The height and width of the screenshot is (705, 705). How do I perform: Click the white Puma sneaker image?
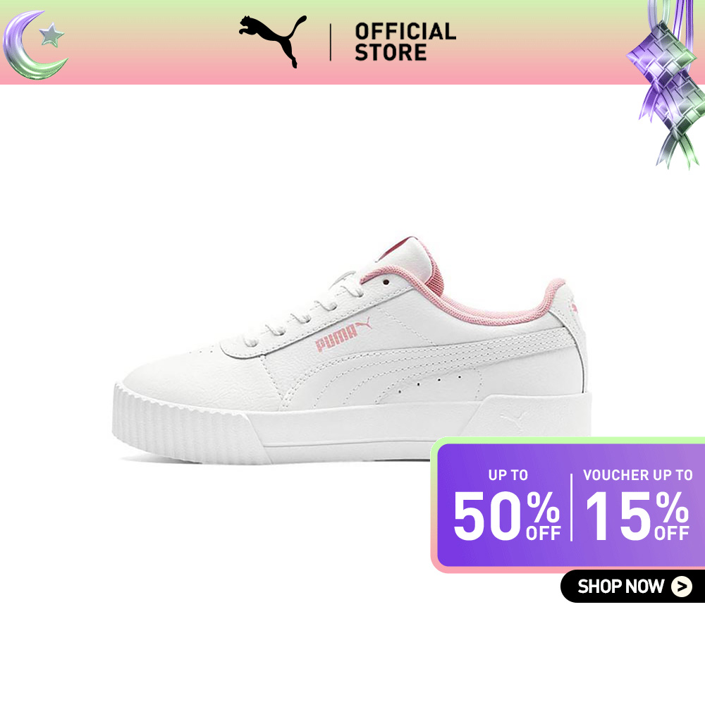point(352,350)
